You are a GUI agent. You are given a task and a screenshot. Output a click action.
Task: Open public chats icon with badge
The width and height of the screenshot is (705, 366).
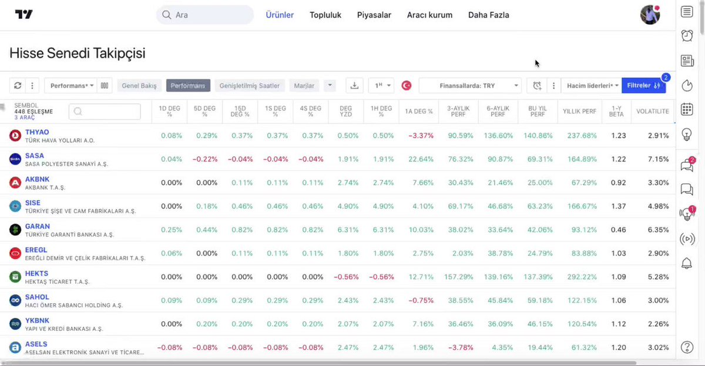click(x=687, y=164)
